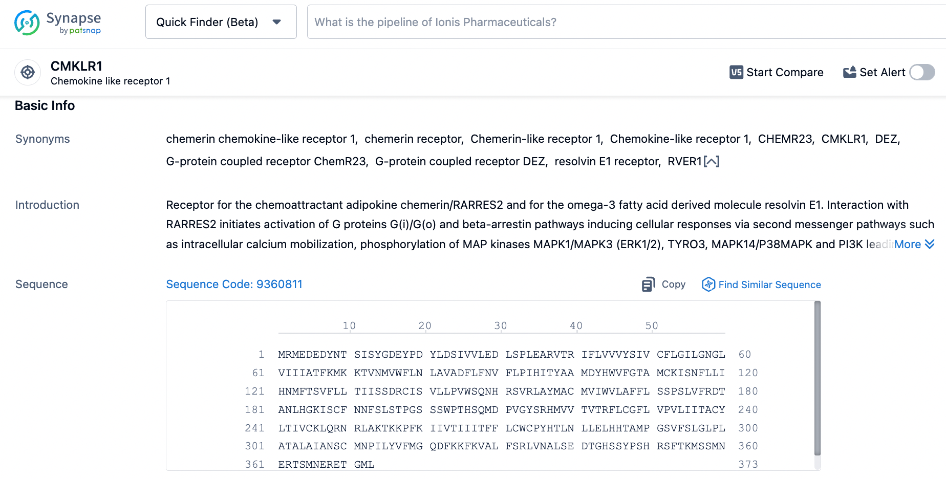Click the first sequence row MRMEDEDYNT
The width and height of the screenshot is (946, 479).
[312, 354]
